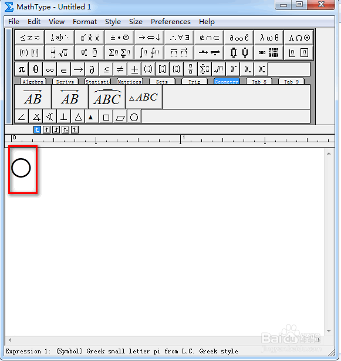Switch to the Algebra tab
Image resolution: width=341 pixels, height=361 pixels.
tap(33, 82)
